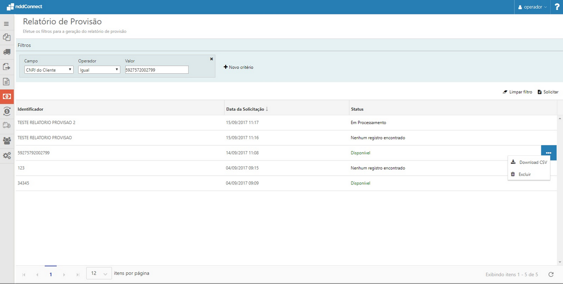Open the users group icon in the sidebar

tap(7, 140)
